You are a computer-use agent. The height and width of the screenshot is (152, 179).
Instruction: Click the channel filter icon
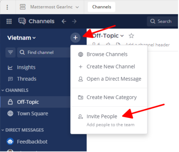pyautogui.click(x=10, y=53)
